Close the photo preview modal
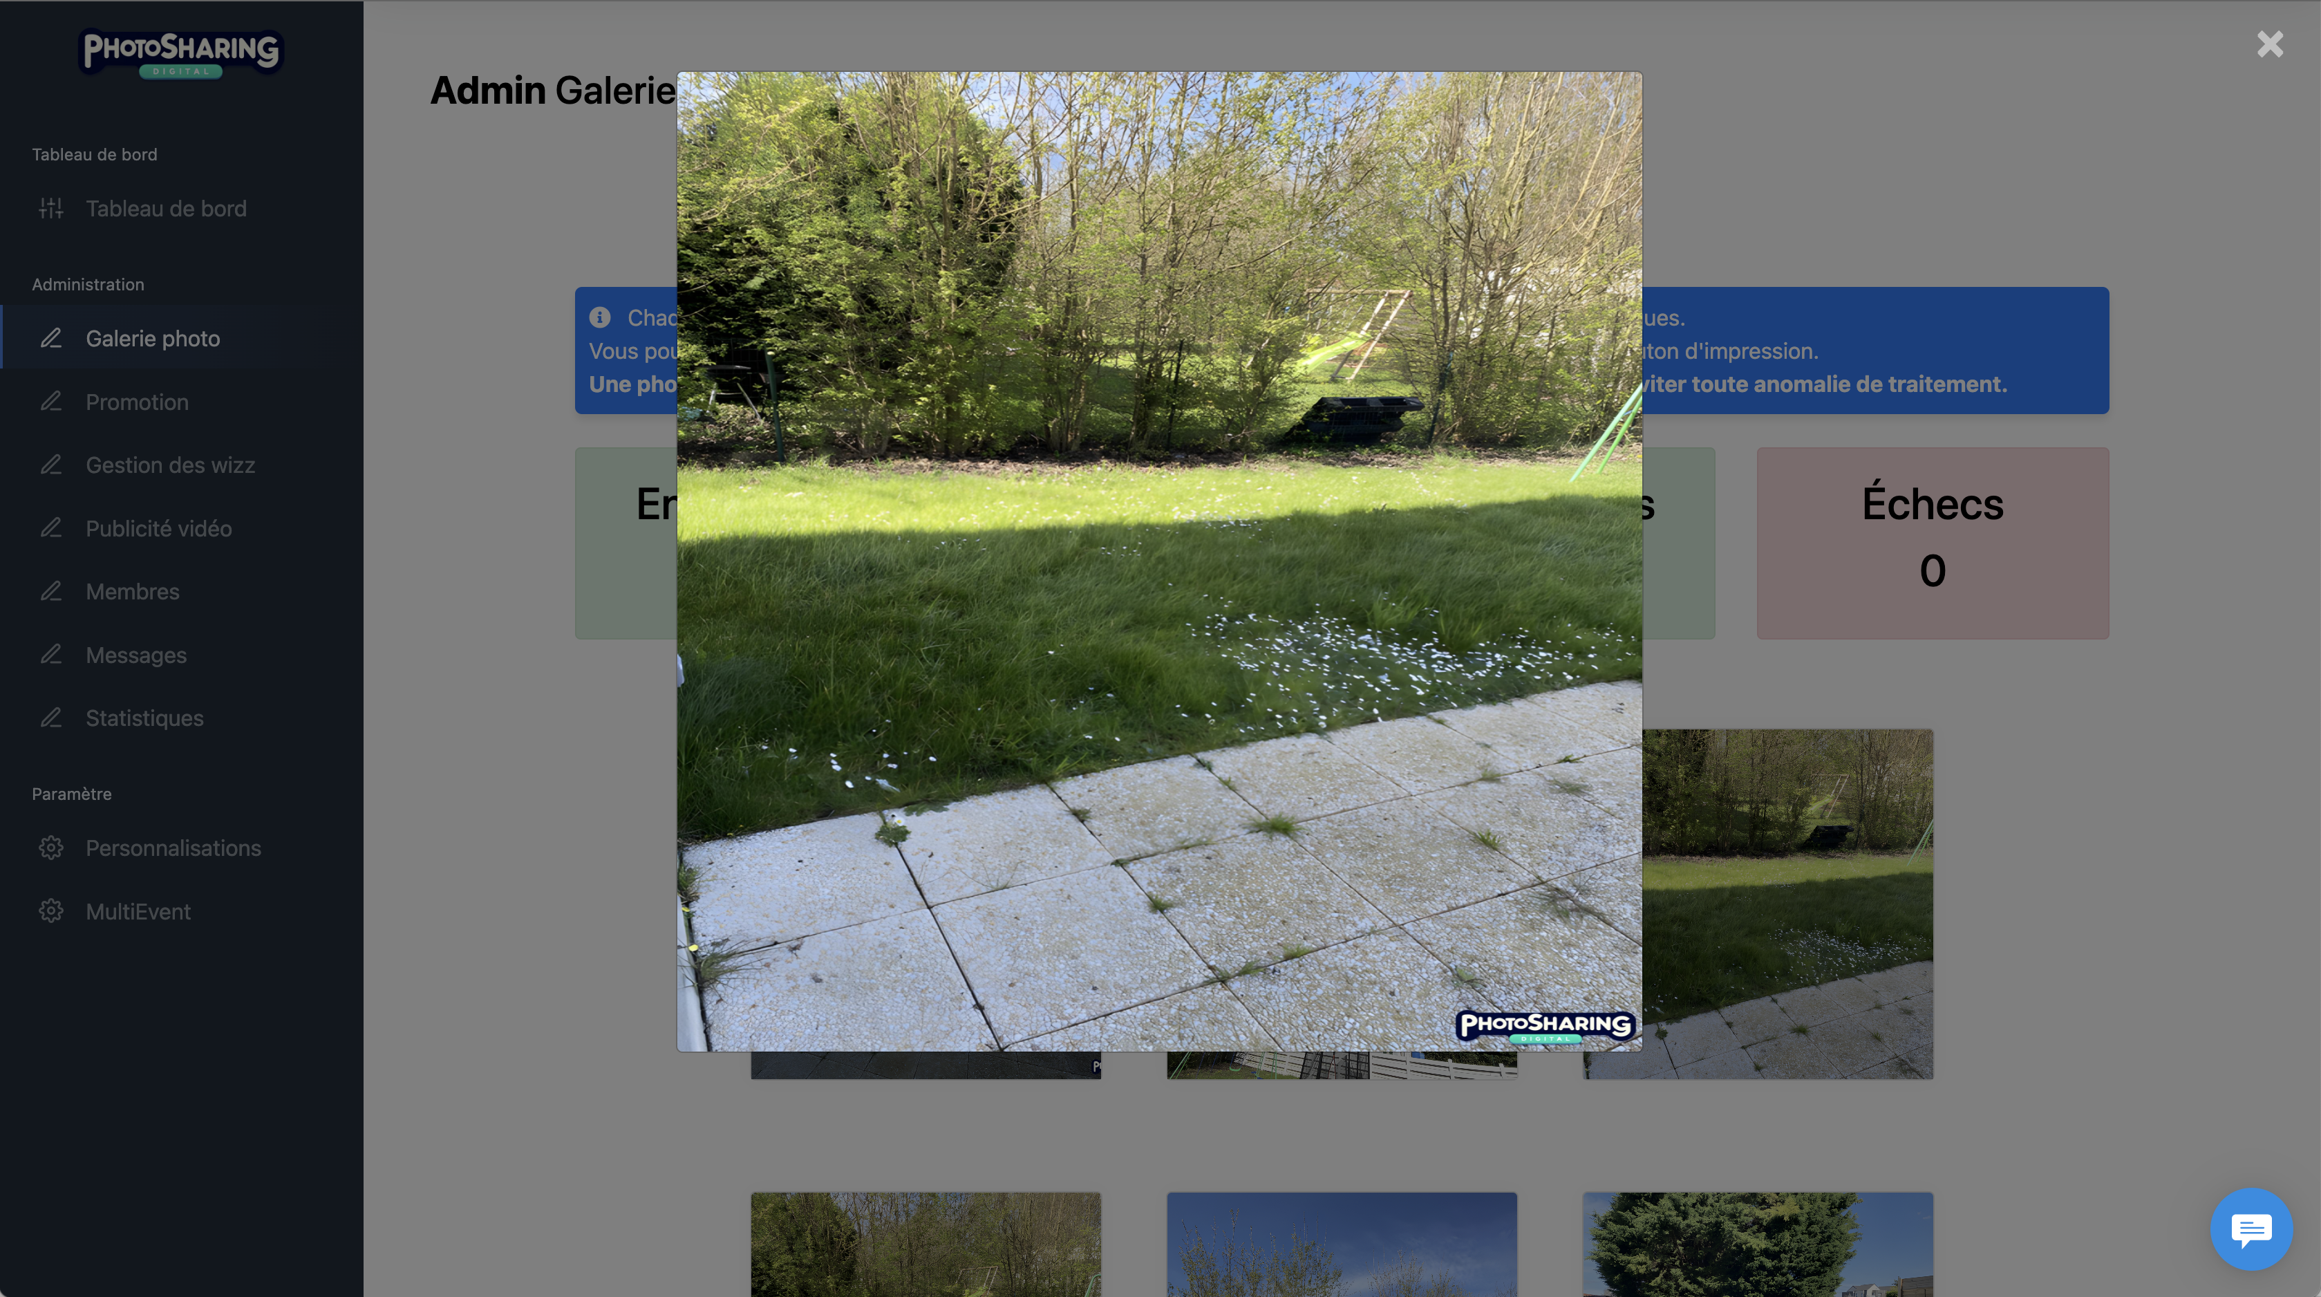 click(x=2270, y=43)
